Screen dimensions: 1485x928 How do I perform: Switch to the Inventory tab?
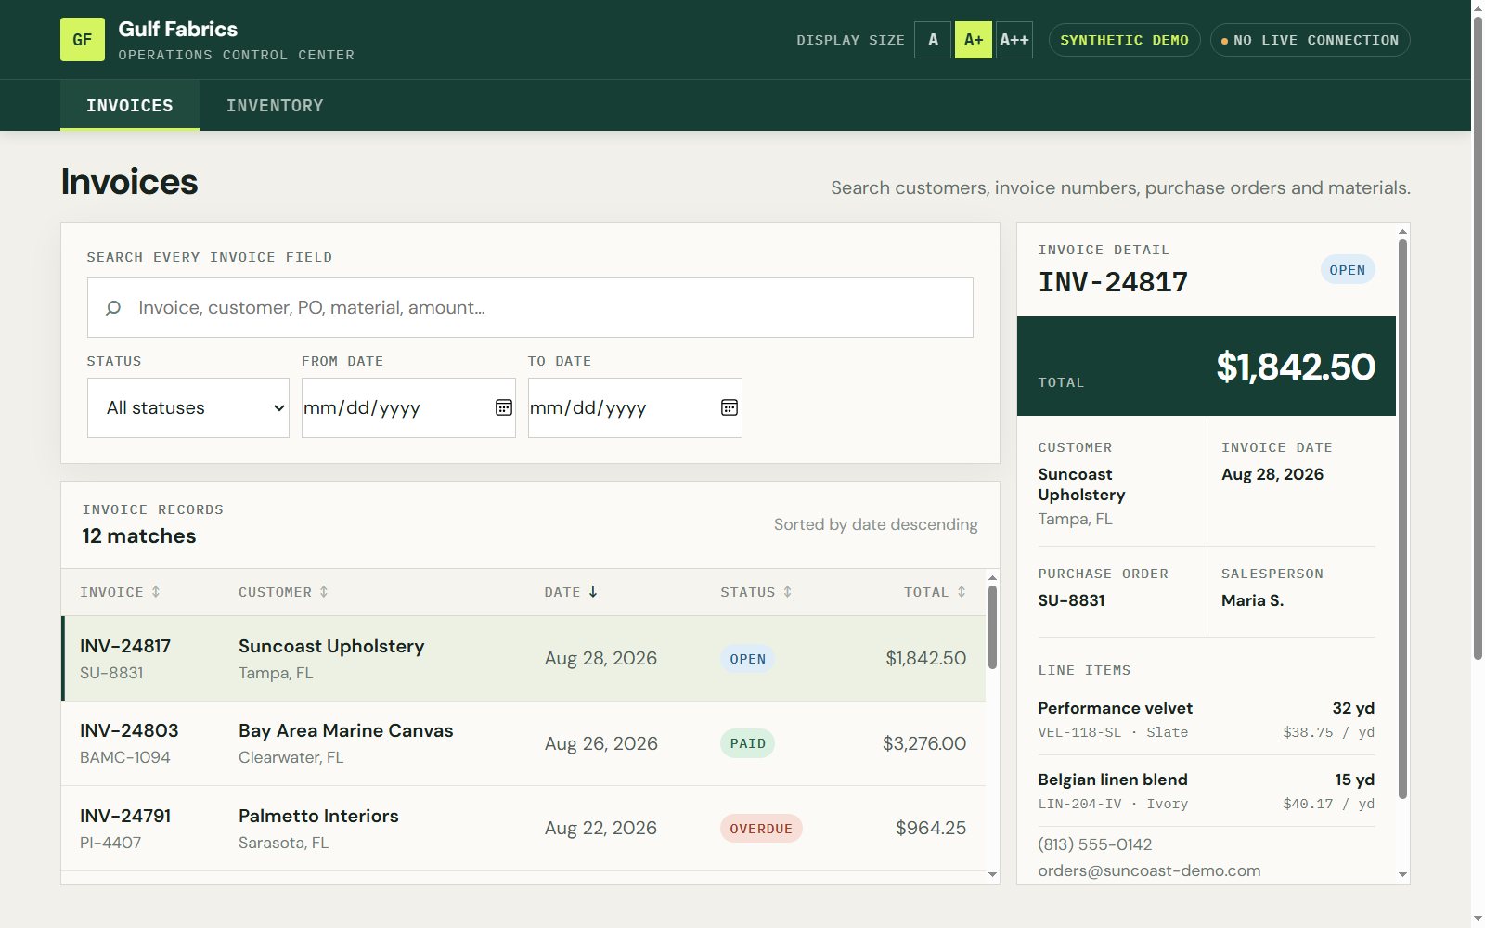[x=275, y=105]
